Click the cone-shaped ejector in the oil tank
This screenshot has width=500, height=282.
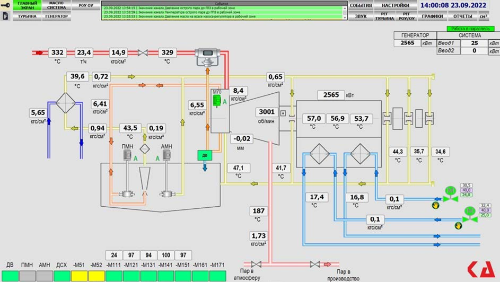coord(145,180)
